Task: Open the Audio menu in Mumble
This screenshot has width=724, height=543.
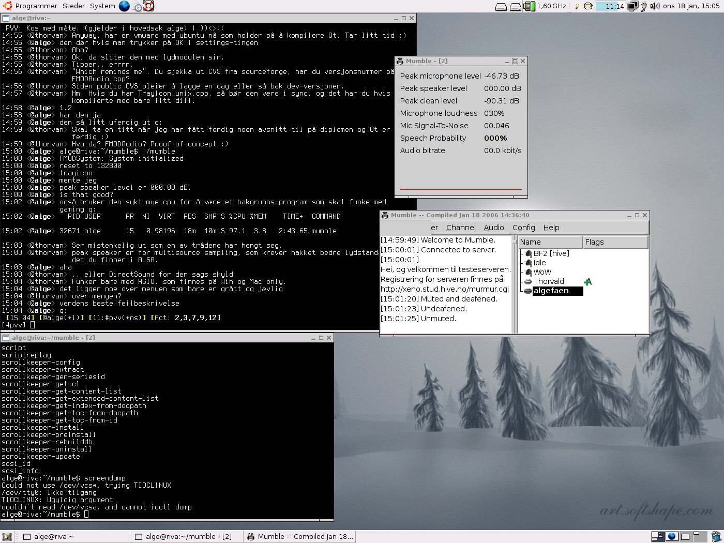Action: coord(494,228)
